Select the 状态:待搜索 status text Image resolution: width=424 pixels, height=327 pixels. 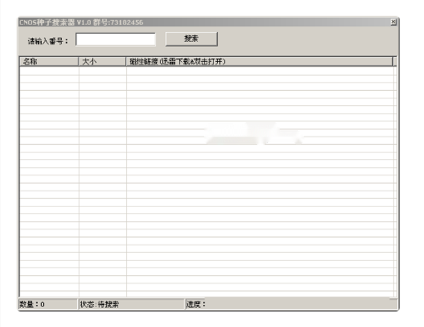[99, 304]
